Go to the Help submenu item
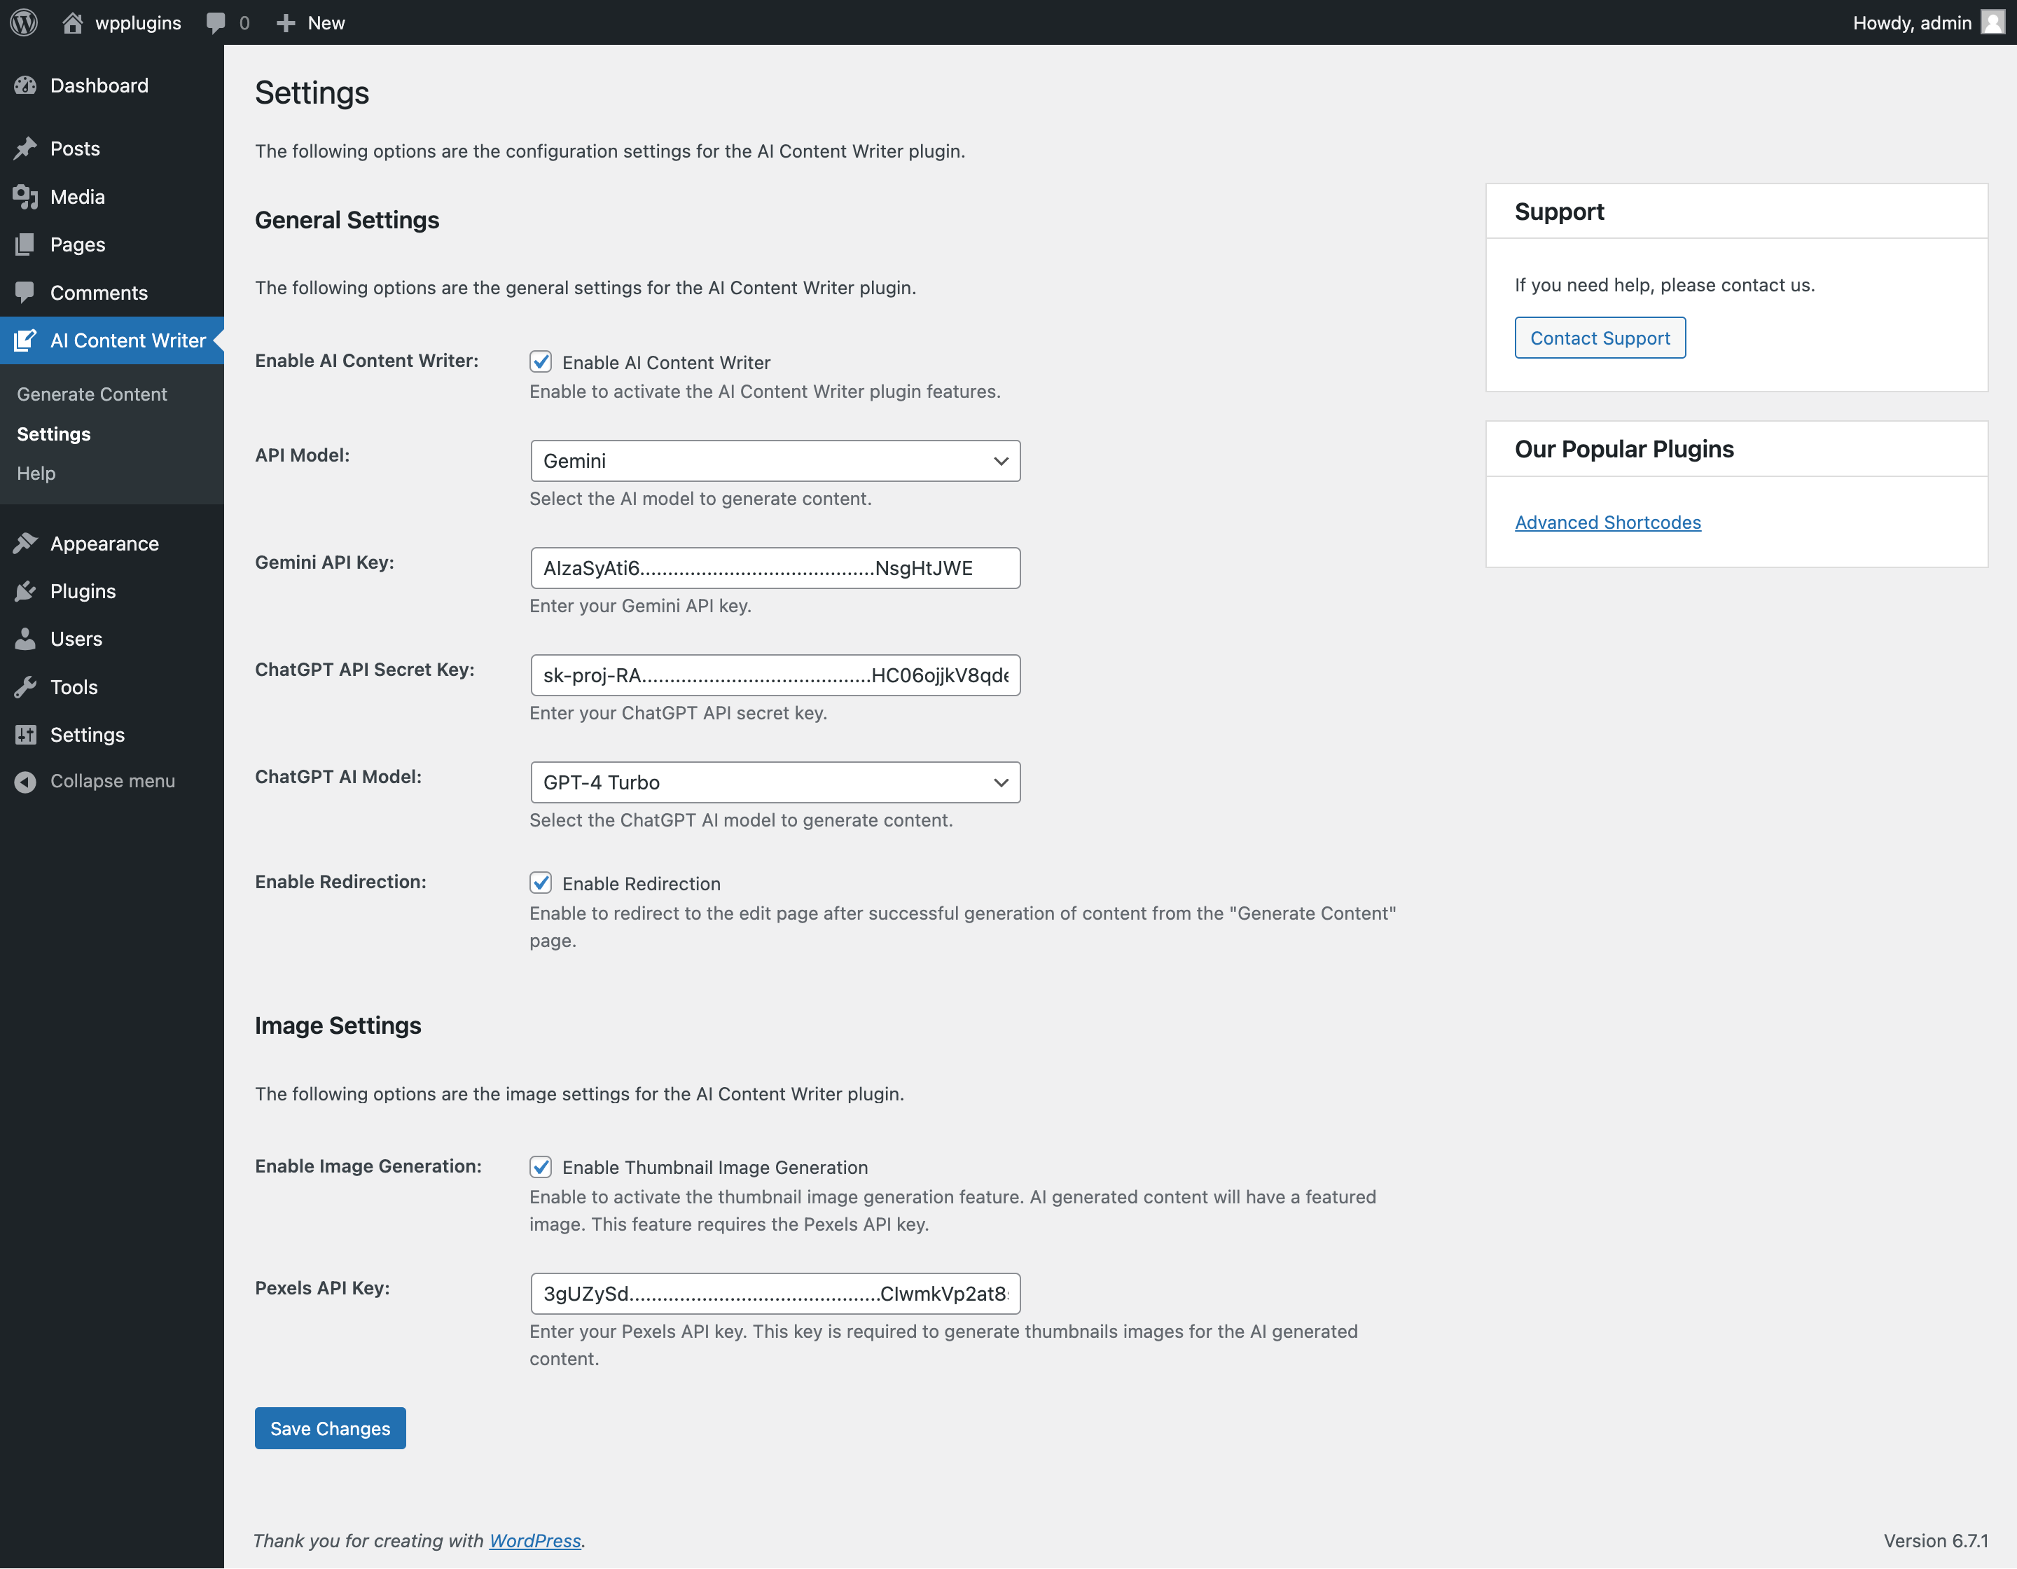The width and height of the screenshot is (2017, 1569). [x=36, y=473]
